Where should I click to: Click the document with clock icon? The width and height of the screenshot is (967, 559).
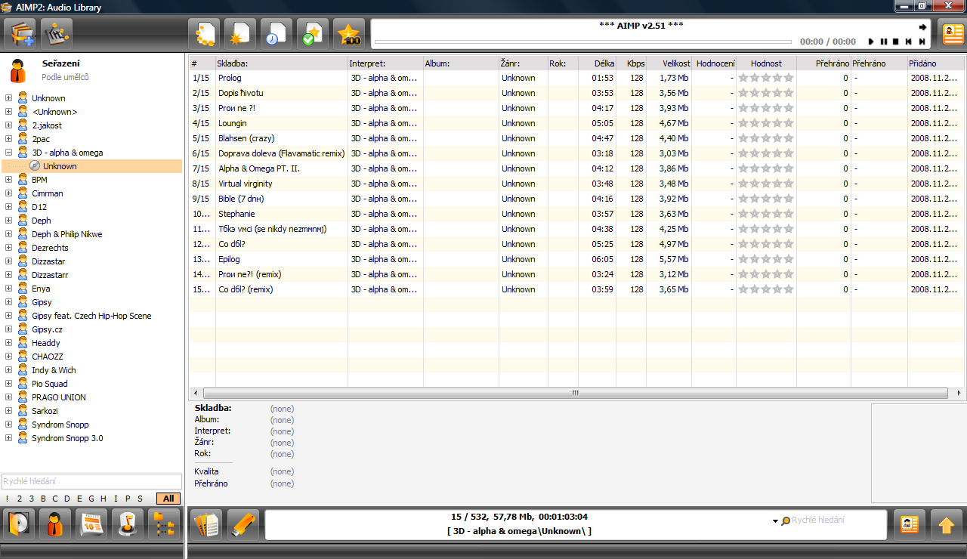click(277, 34)
